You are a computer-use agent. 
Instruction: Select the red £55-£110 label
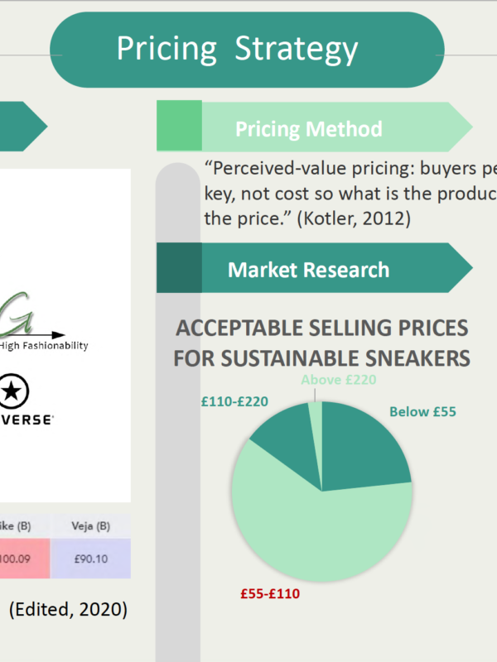click(270, 593)
